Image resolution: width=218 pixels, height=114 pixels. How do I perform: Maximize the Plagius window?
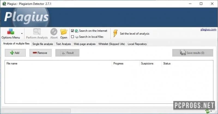[x=201, y=4]
